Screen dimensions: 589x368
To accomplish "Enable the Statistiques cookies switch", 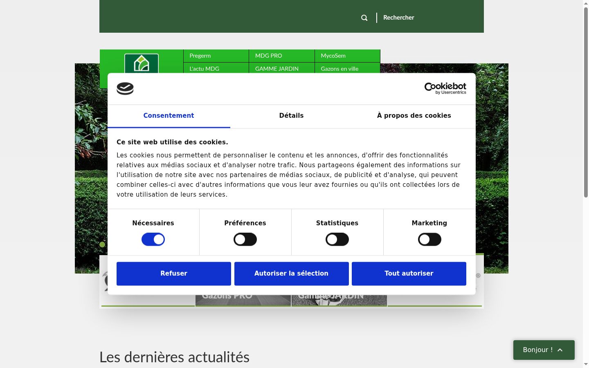I will pos(337,240).
